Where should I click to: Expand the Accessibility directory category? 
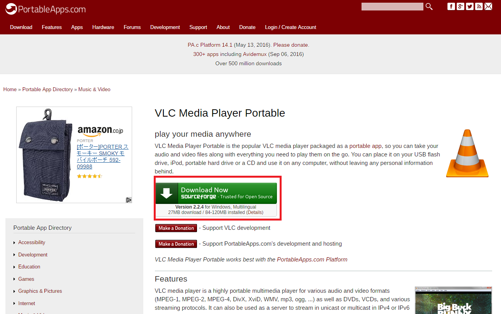click(x=32, y=243)
